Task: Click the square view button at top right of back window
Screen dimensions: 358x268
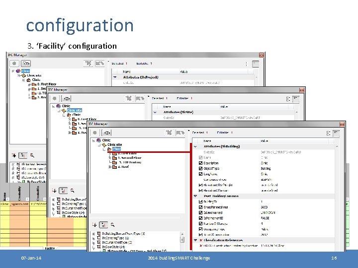Action: 256,64
